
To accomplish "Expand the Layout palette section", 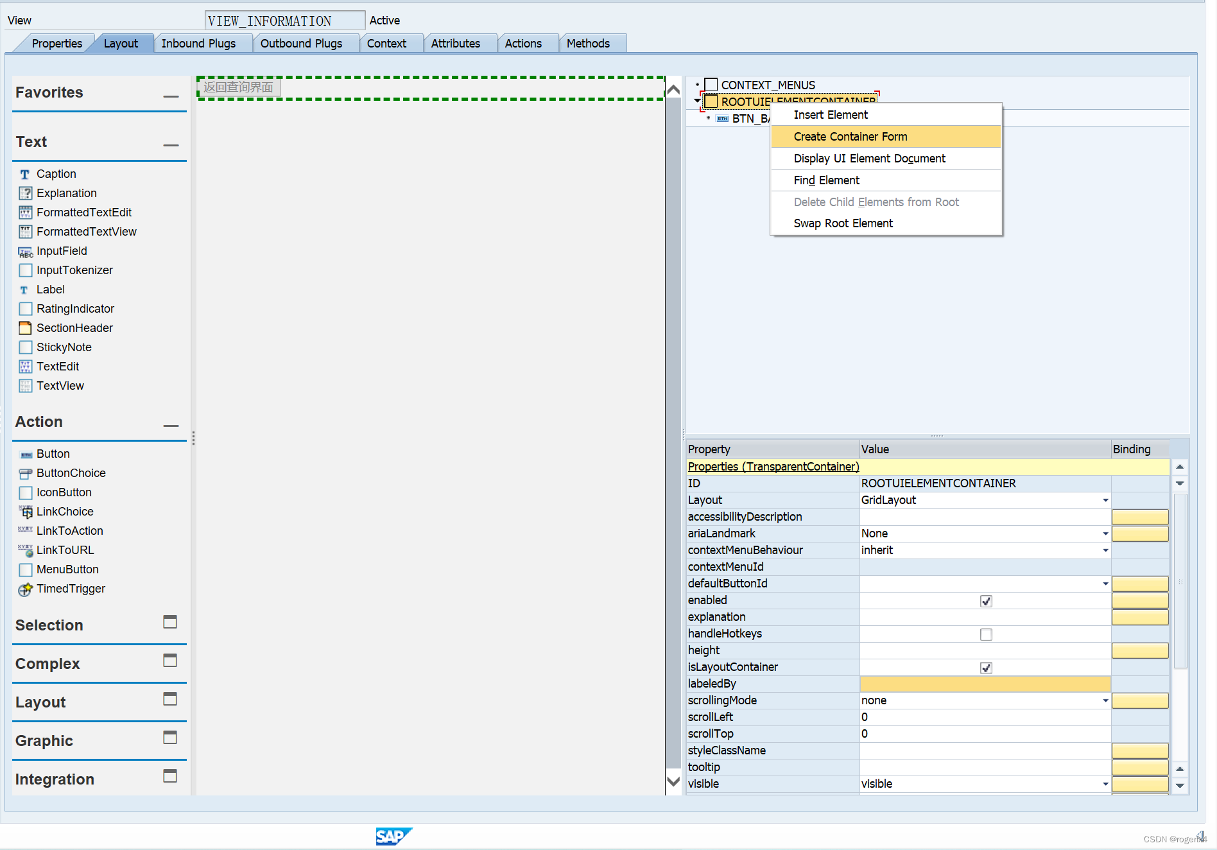I will click(x=170, y=698).
